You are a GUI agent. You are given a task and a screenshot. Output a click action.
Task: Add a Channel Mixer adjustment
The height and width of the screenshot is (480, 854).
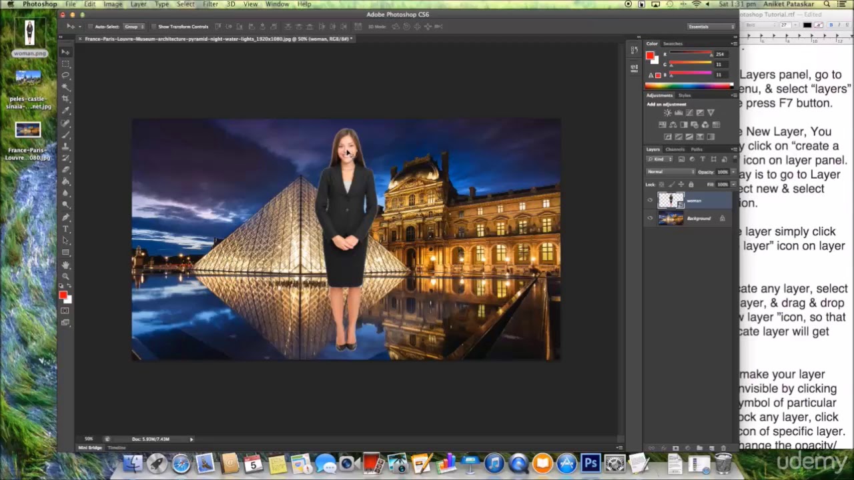click(x=705, y=125)
